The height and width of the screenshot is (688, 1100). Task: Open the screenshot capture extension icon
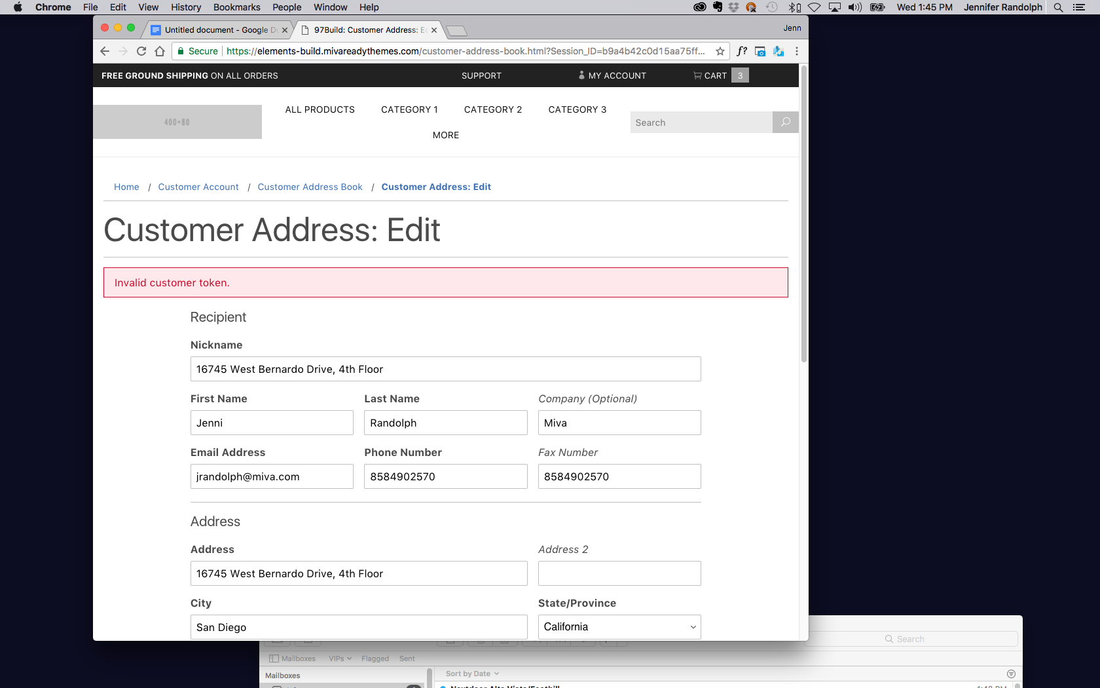tap(760, 51)
